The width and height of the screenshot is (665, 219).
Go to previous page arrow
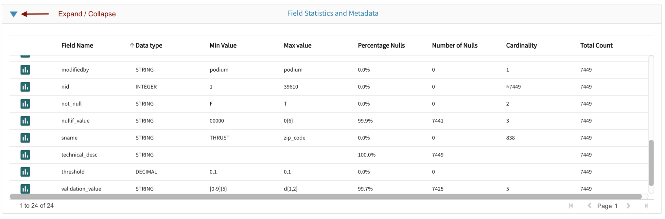pyautogui.click(x=589, y=206)
